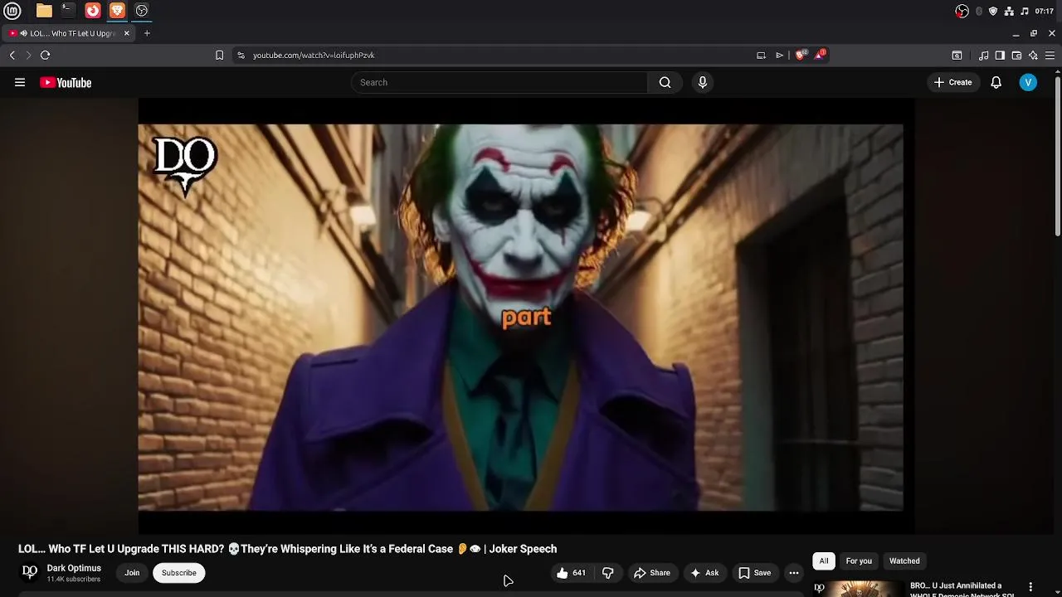The width and height of the screenshot is (1062, 597).
Task: Open the shield security tray icon
Action: (x=993, y=11)
